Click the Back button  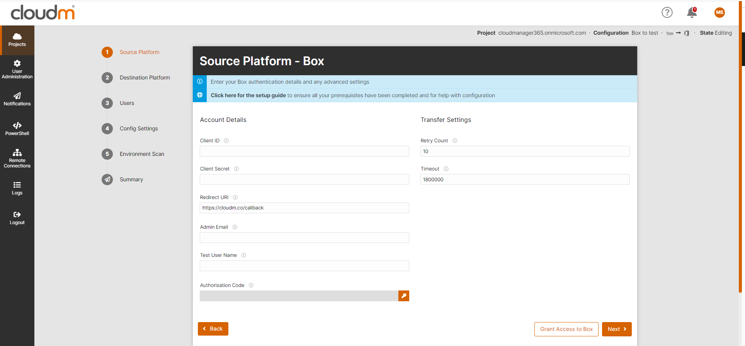[213, 329]
